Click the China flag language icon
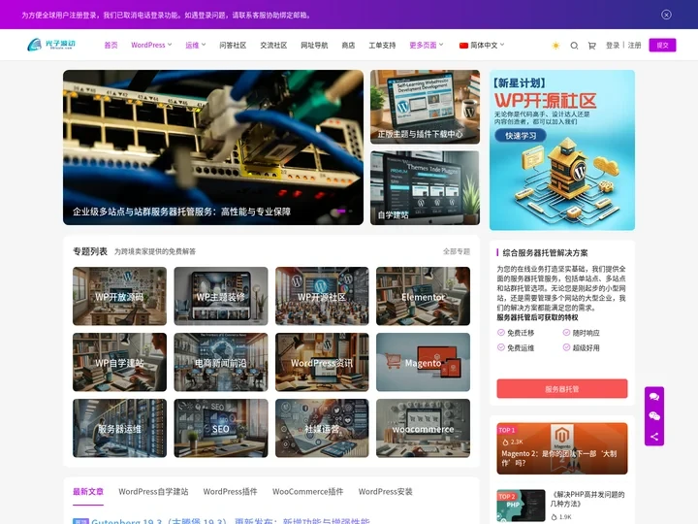Image resolution: width=698 pixels, height=524 pixels. [463, 46]
